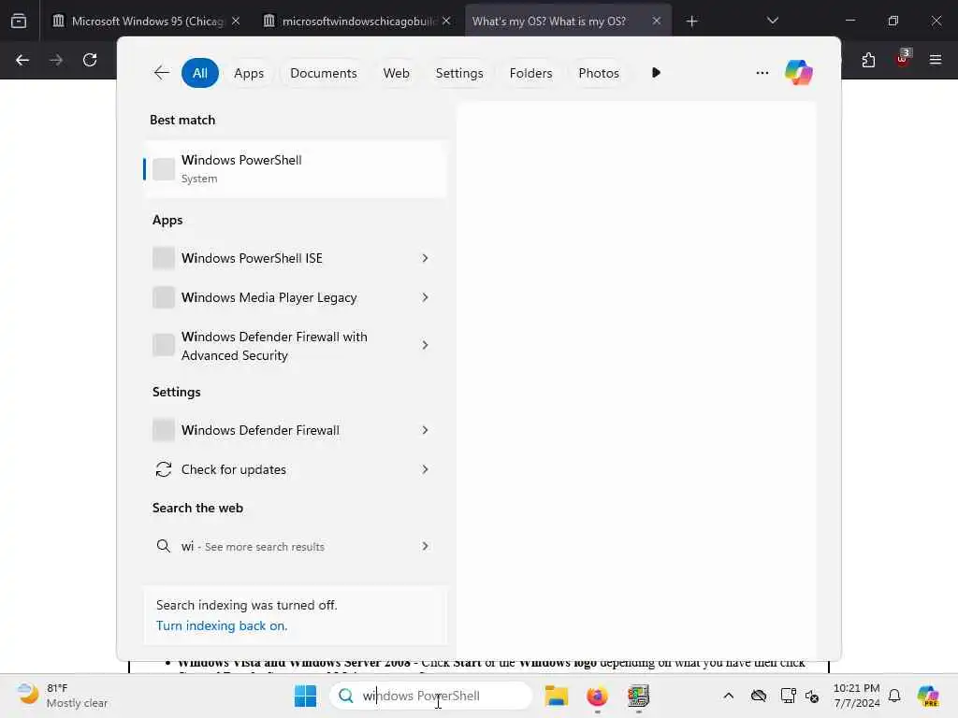Go back in the browser

tap(22, 60)
